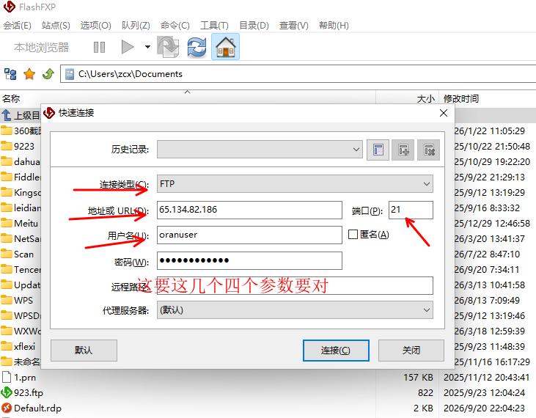Click the folder tree icon left of address bar

click(x=10, y=74)
